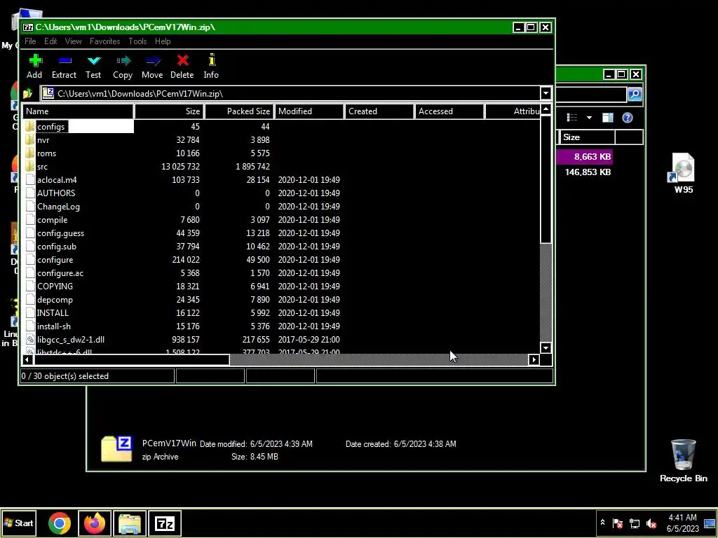This screenshot has width=718, height=538.
Task: Open the Help menu
Action: 163,41
